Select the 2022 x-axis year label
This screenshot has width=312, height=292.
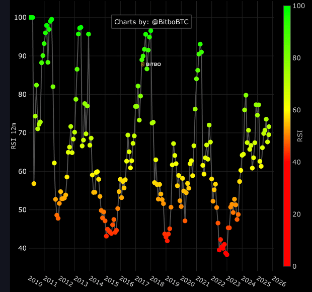click(x=218, y=280)
